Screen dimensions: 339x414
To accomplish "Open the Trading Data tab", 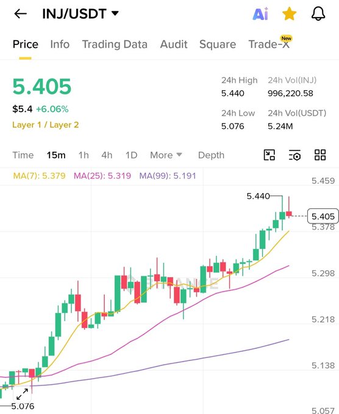I will click(115, 44).
